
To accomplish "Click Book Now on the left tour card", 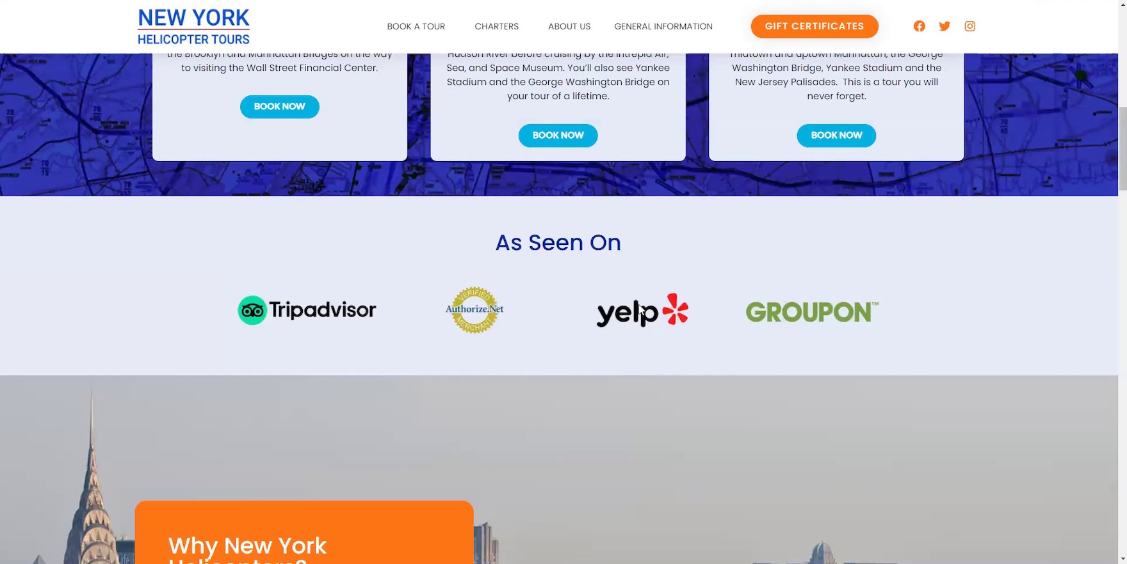I will tap(280, 107).
